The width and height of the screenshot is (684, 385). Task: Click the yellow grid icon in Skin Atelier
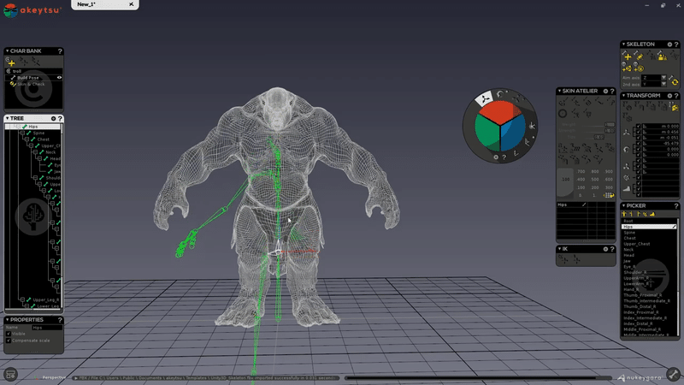point(608,195)
